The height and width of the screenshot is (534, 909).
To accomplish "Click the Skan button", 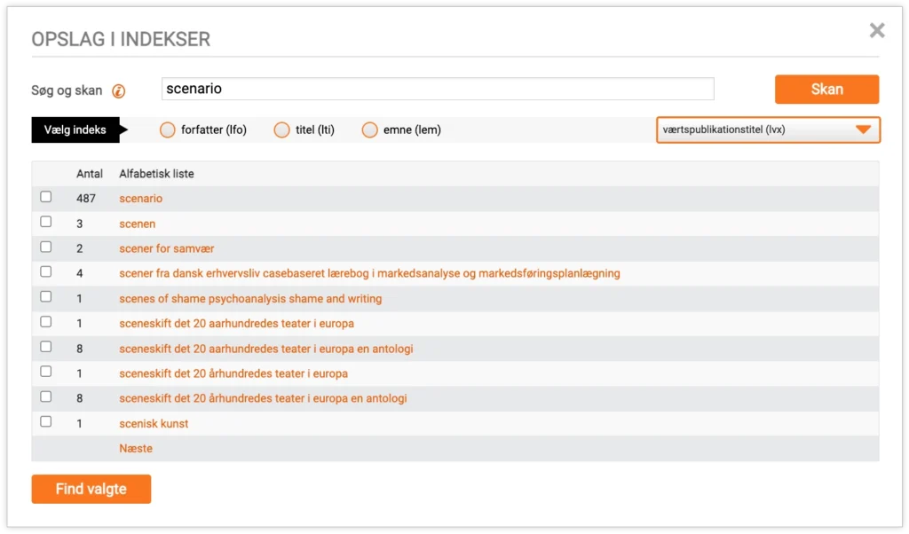I will point(826,90).
